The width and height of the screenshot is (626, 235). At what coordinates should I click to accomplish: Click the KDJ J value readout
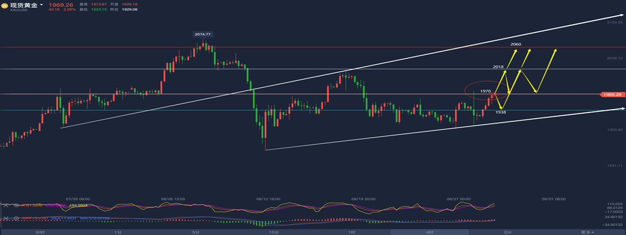tap(78, 205)
